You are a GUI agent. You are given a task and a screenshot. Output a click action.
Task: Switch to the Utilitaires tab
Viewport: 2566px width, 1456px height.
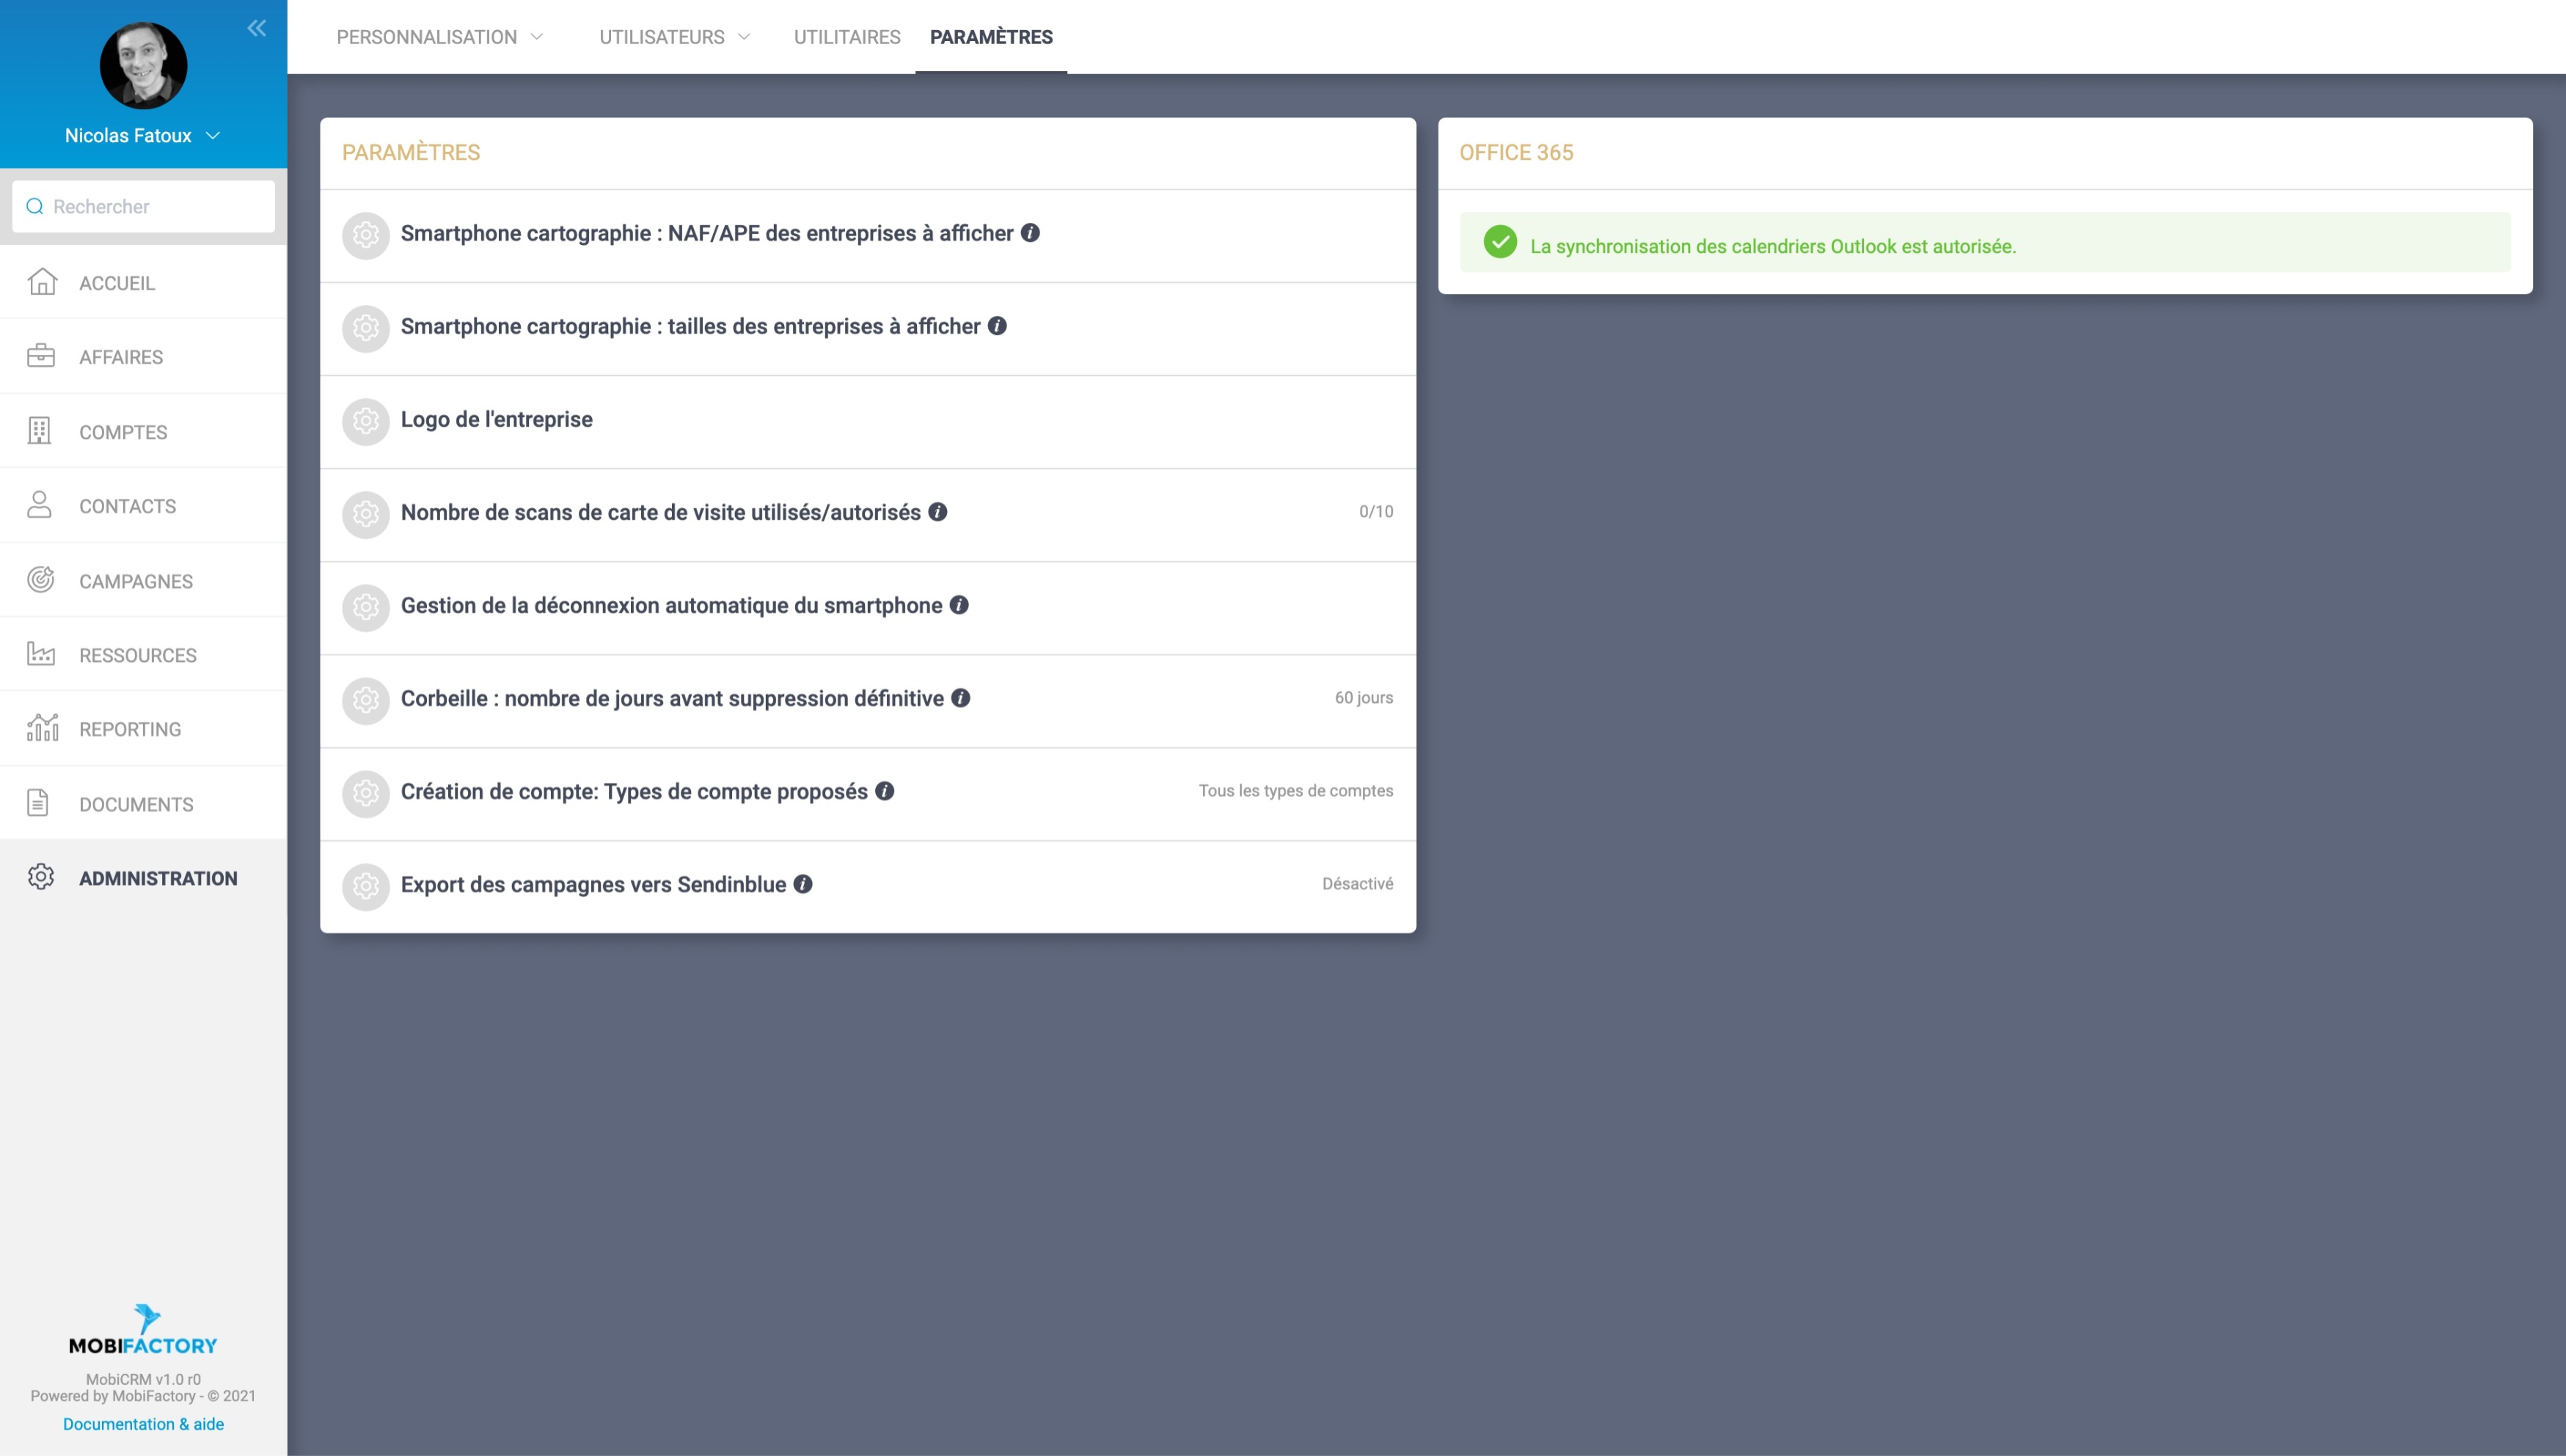tap(847, 37)
